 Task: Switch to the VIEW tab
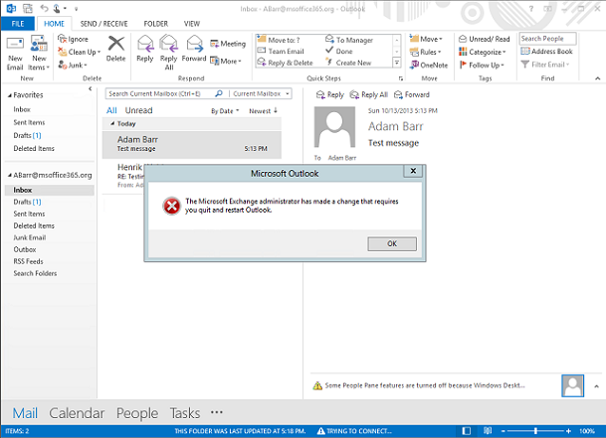point(192,24)
